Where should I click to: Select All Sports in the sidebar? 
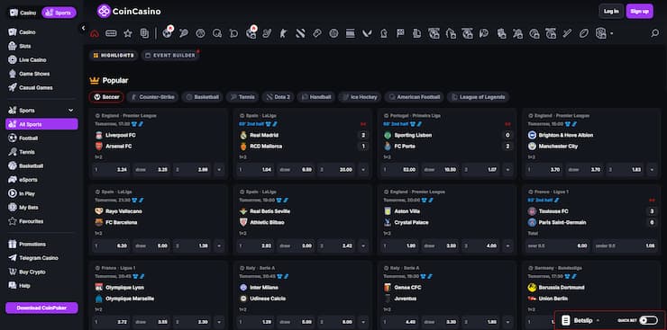point(41,124)
